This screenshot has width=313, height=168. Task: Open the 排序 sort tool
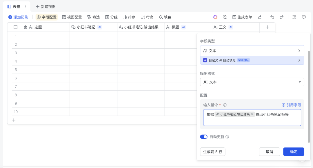tap(129, 17)
